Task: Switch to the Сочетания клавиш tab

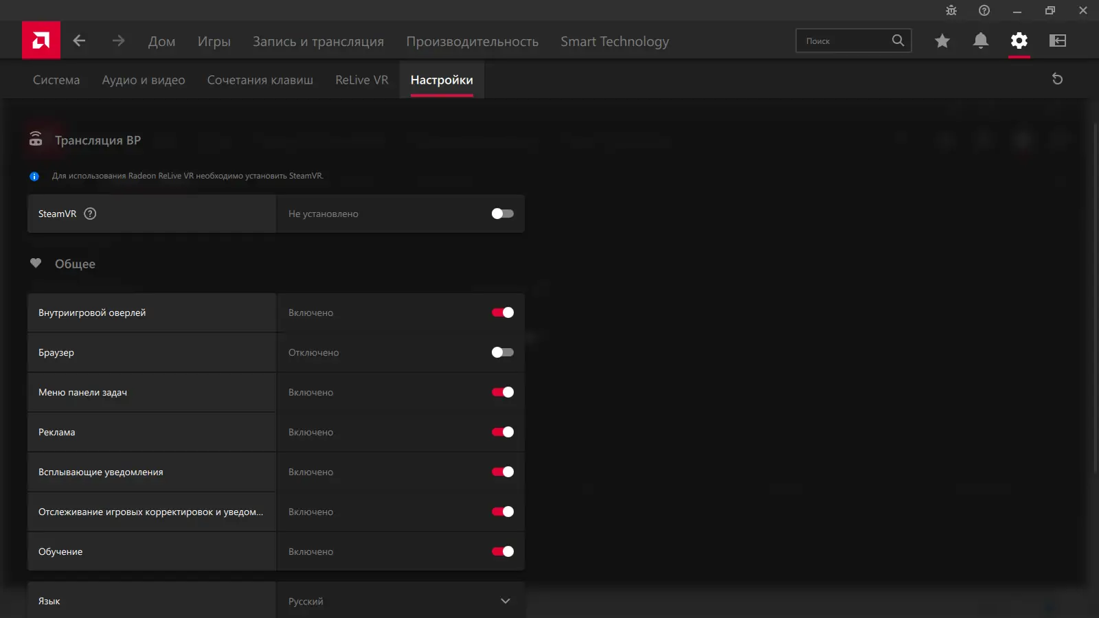Action: 260,80
